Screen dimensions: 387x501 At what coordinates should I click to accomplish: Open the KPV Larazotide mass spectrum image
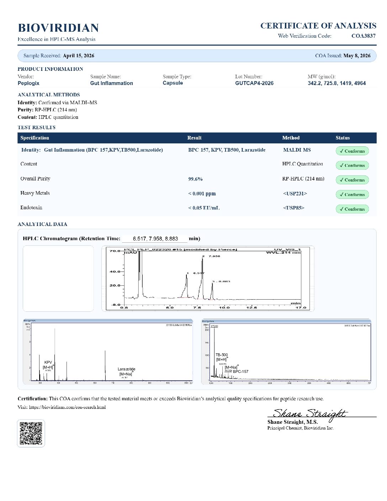point(108,352)
